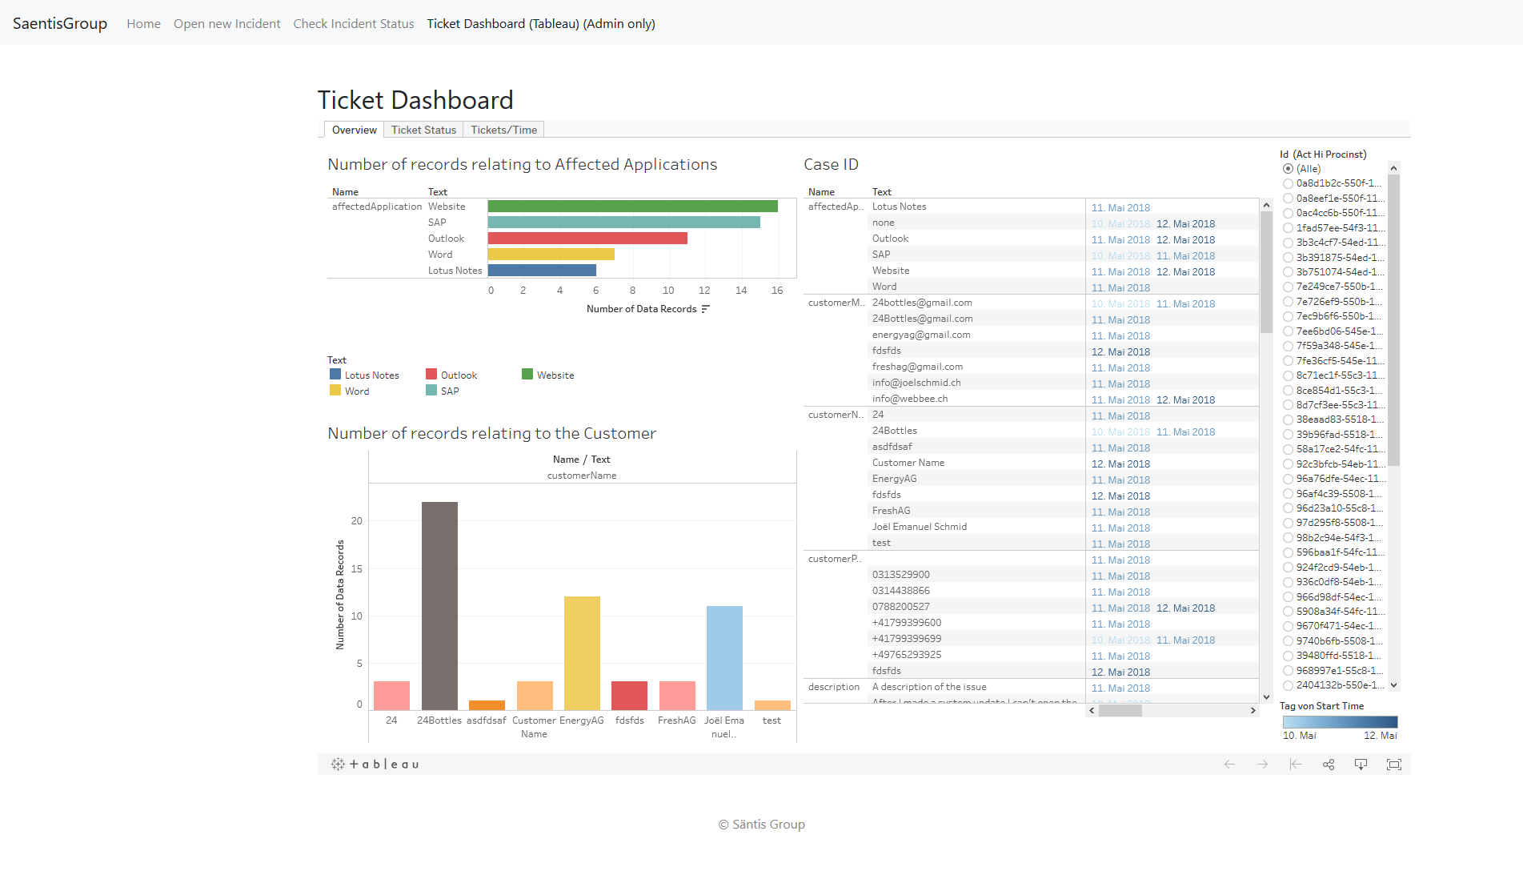The width and height of the screenshot is (1523, 871).
Task: Click the Undo arrow in Tableau toolbar
Action: click(1229, 765)
